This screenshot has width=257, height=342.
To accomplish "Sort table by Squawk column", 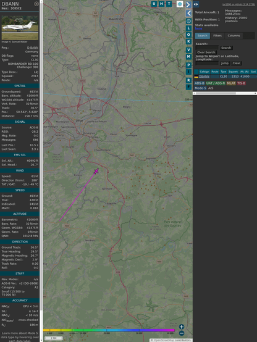I will click(x=233, y=72).
